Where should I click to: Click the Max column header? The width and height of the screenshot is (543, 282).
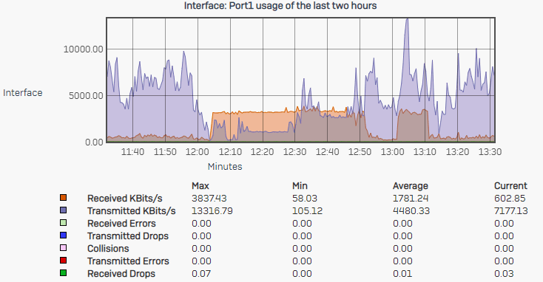(x=200, y=186)
